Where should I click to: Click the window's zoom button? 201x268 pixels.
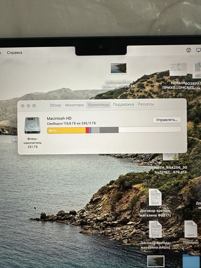point(34,106)
